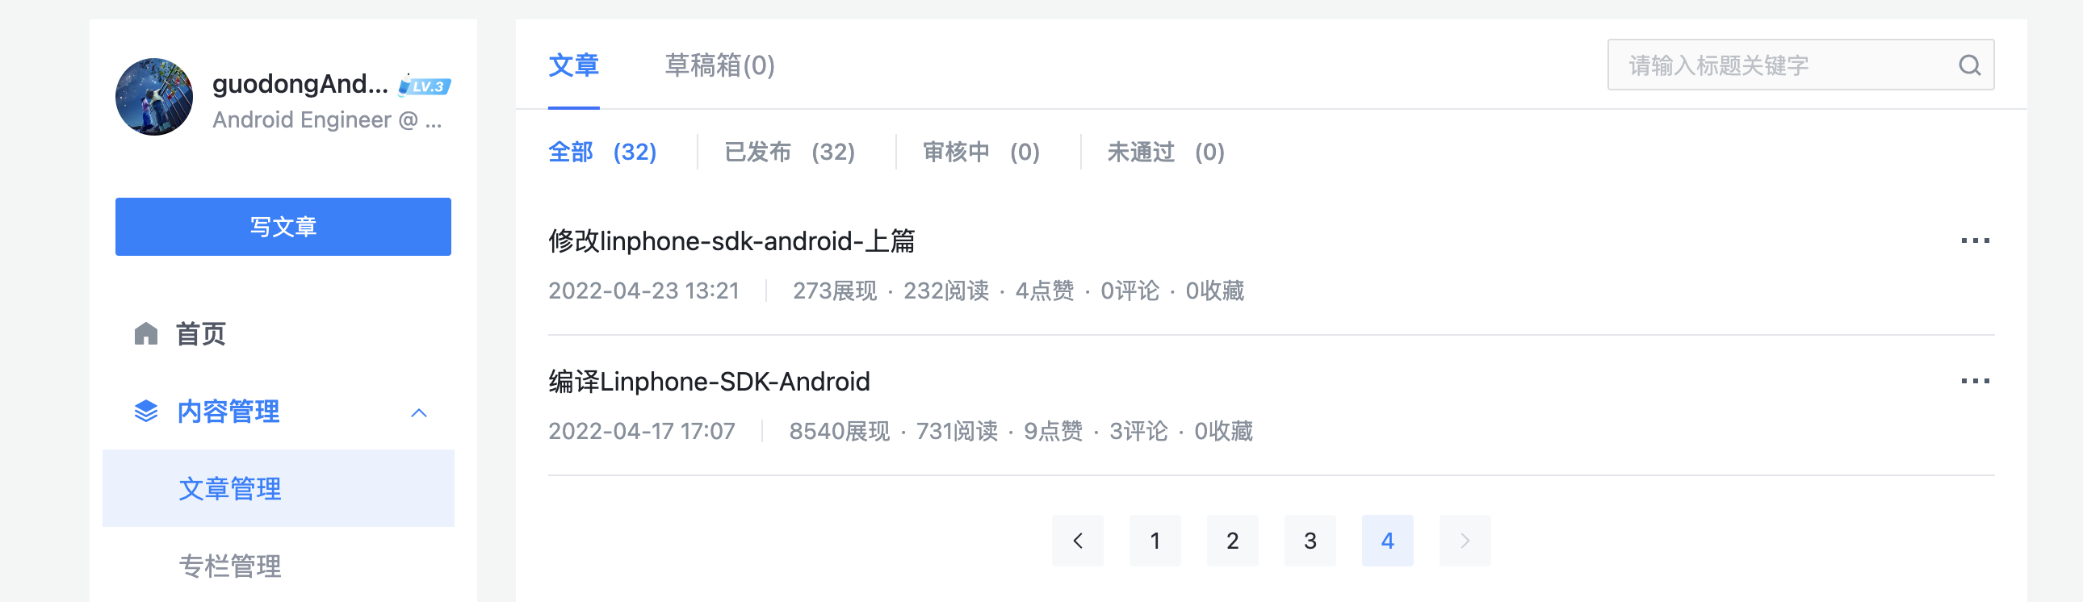
Task: Go to previous page arrow
Action: click(1077, 541)
